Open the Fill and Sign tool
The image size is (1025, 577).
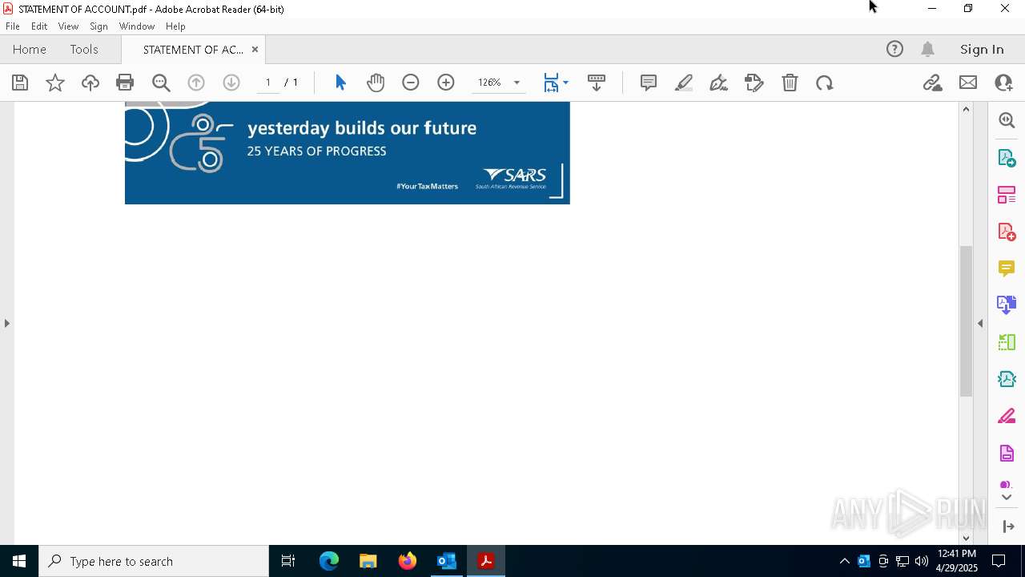pos(754,83)
